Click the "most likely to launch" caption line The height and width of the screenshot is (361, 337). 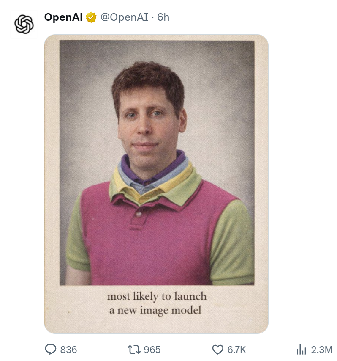(157, 296)
